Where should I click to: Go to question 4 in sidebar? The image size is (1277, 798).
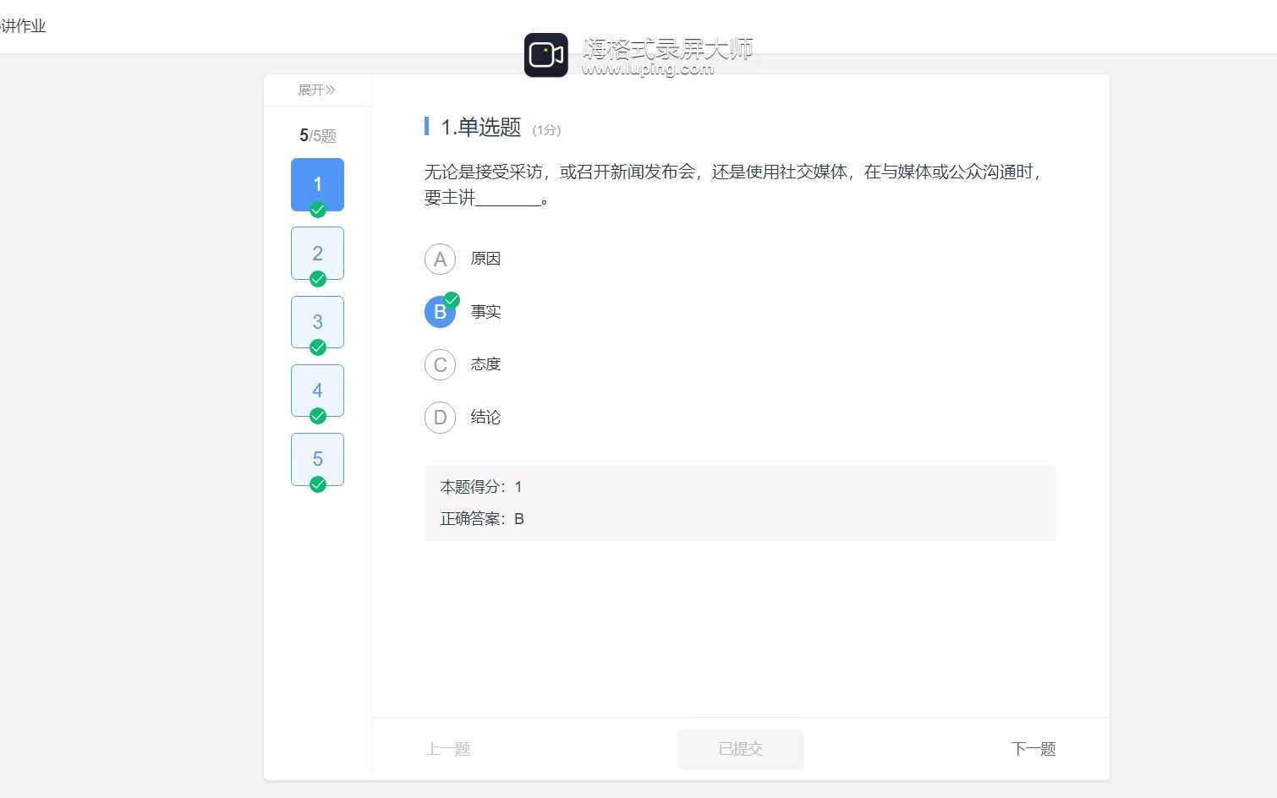(317, 390)
